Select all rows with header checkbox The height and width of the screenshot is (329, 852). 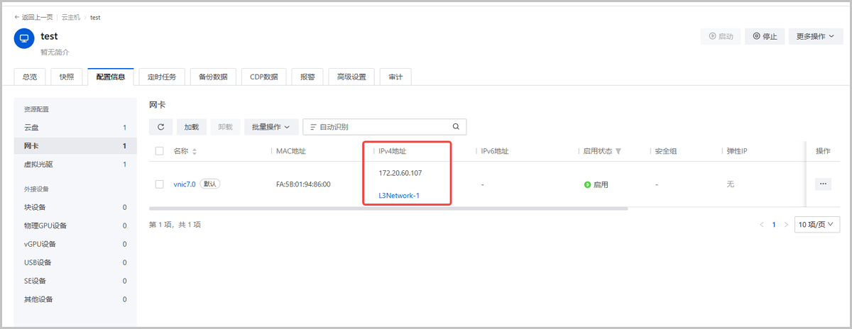pos(160,151)
